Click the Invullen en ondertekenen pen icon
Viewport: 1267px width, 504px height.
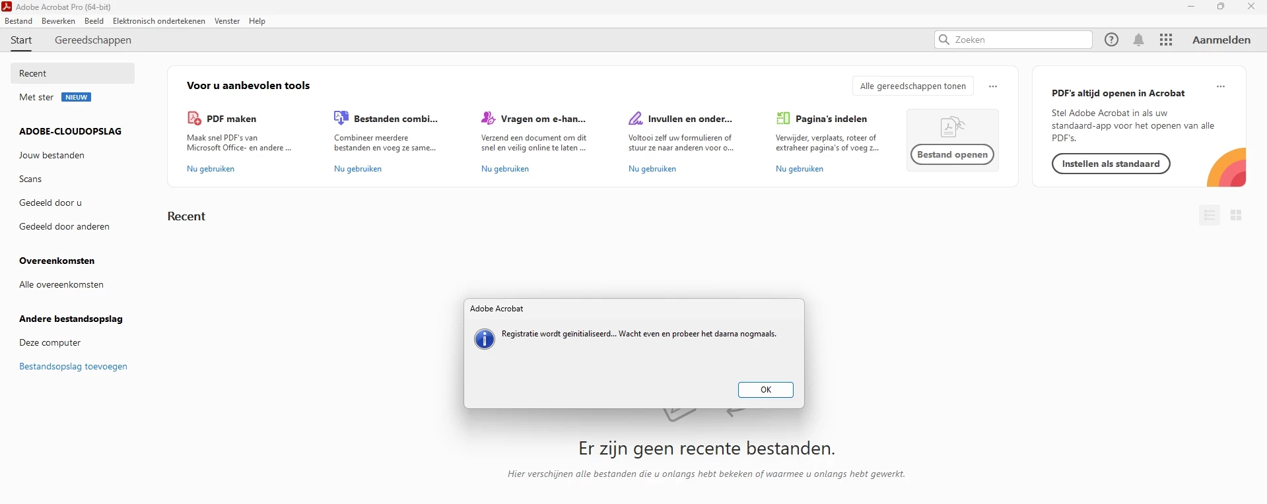coord(636,119)
